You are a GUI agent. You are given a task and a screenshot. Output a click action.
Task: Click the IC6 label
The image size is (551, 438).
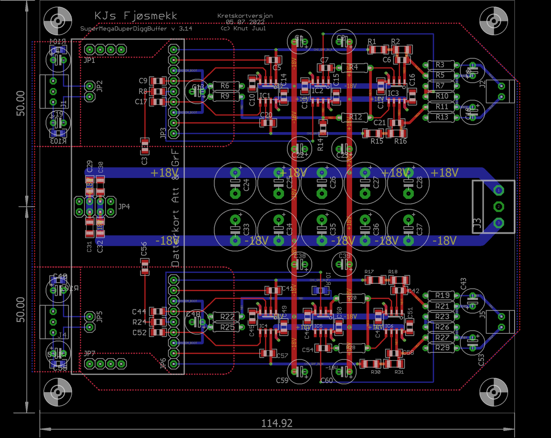tap(389, 326)
